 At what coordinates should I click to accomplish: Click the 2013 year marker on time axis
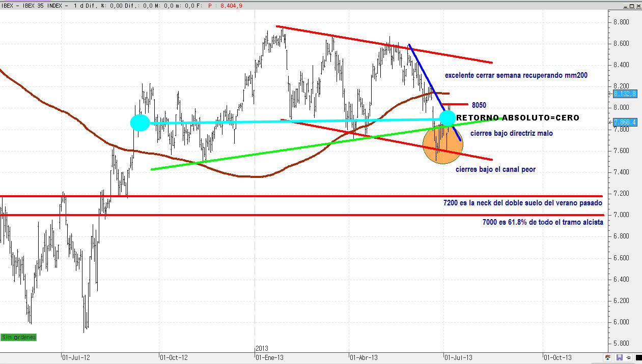[x=261, y=348]
